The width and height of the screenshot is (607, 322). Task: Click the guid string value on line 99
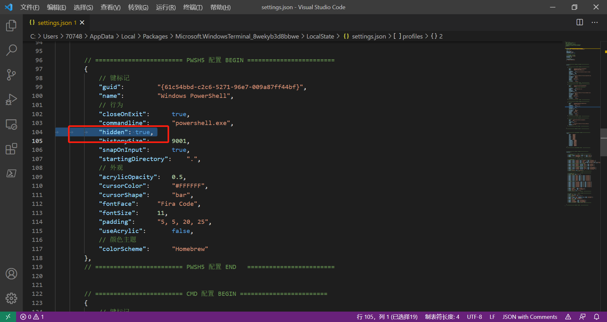click(x=230, y=87)
